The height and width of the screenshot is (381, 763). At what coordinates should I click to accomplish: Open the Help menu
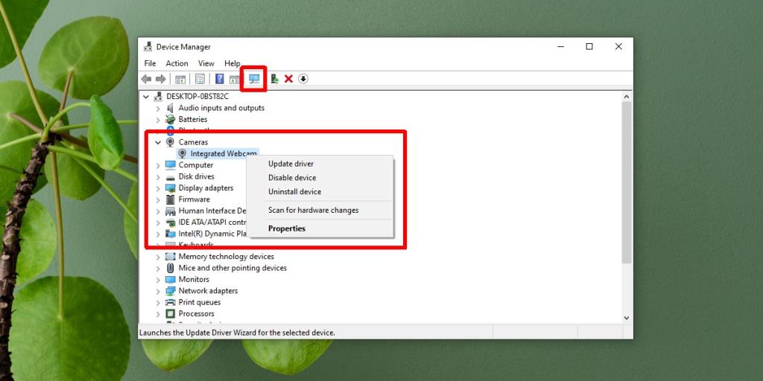tap(232, 63)
